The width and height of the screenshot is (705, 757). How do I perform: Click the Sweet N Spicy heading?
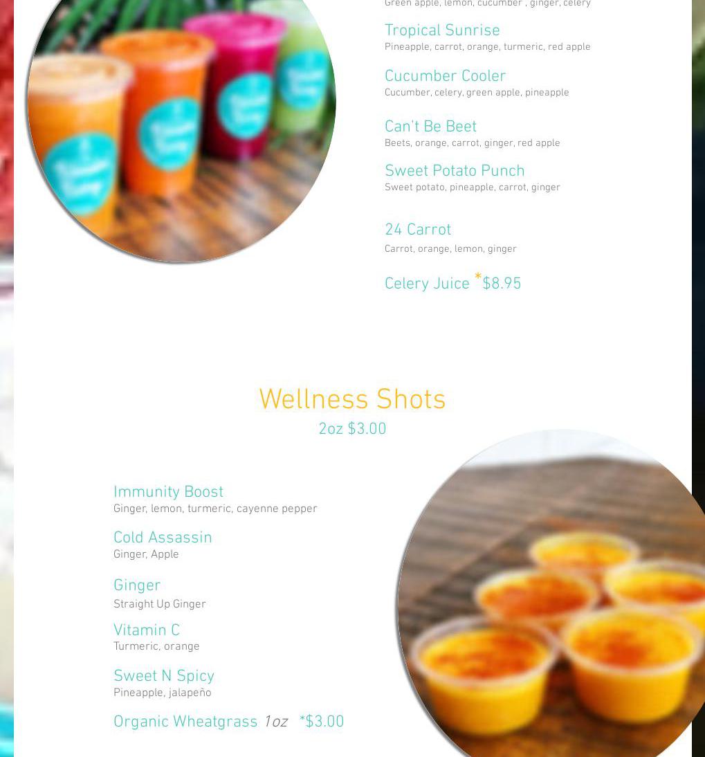coord(164,676)
